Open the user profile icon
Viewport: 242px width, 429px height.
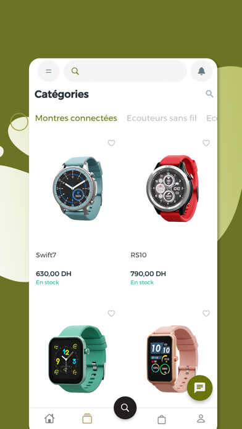point(201,419)
